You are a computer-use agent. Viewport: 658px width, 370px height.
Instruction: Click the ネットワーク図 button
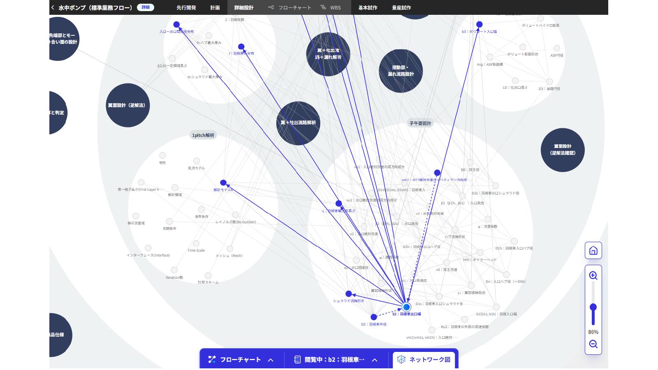point(424,360)
